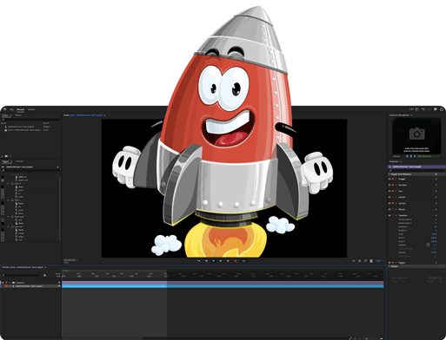Hide the Eye Gaze behavior eye icon
Image resolution: width=446 pixels, height=340 pixels.
(x=389, y=185)
